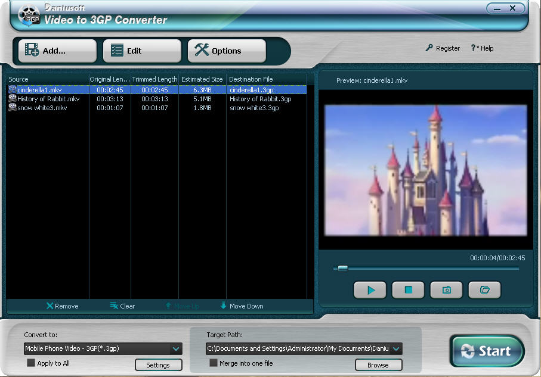Click the Estimated Size column header
541x377 pixels.
click(x=202, y=79)
